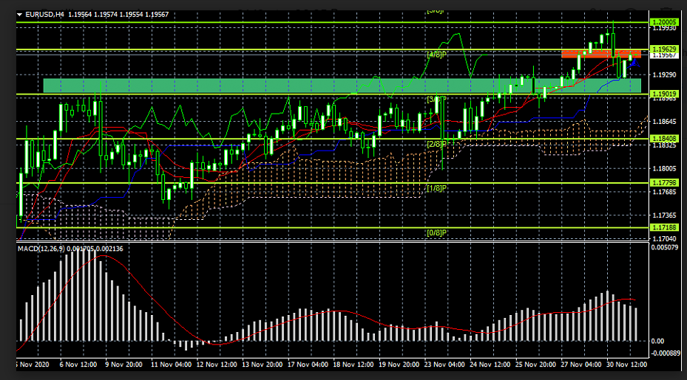Click the 1.17798 price level tag
The height and width of the screenshot is (380, 687).
pos(665,182)
